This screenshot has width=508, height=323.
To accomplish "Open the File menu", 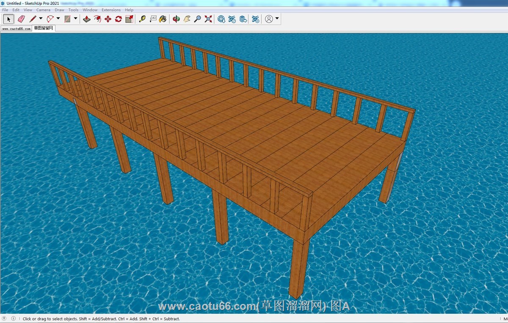I will pos(5,10).
